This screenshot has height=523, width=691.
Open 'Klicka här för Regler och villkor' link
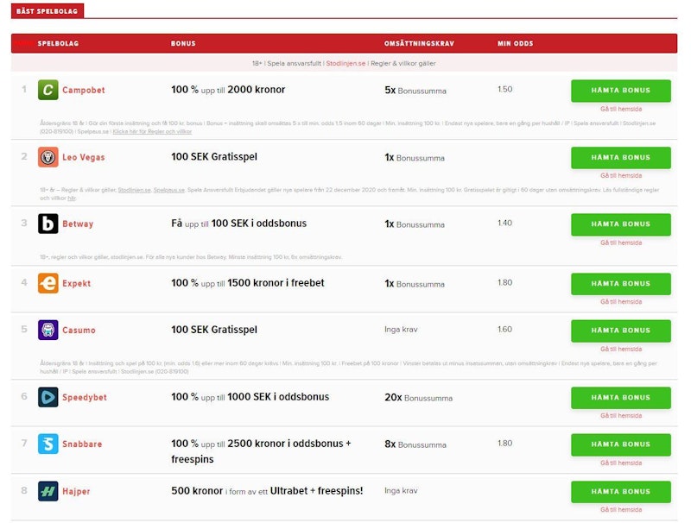click(x=152, y=131)
